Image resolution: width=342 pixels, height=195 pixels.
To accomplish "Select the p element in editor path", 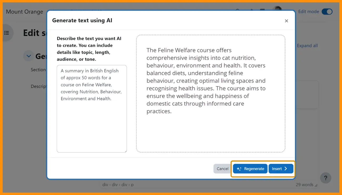I will click(x=132, y=185).
